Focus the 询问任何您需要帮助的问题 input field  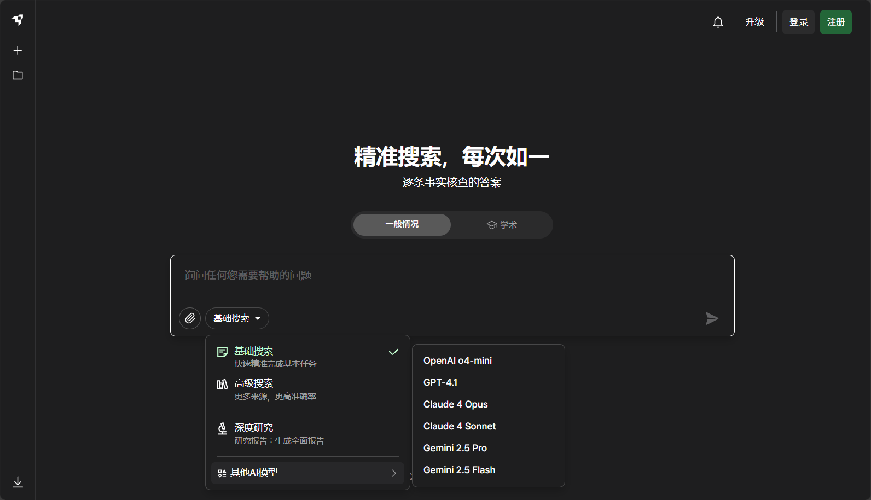click(x=452, y=275)
